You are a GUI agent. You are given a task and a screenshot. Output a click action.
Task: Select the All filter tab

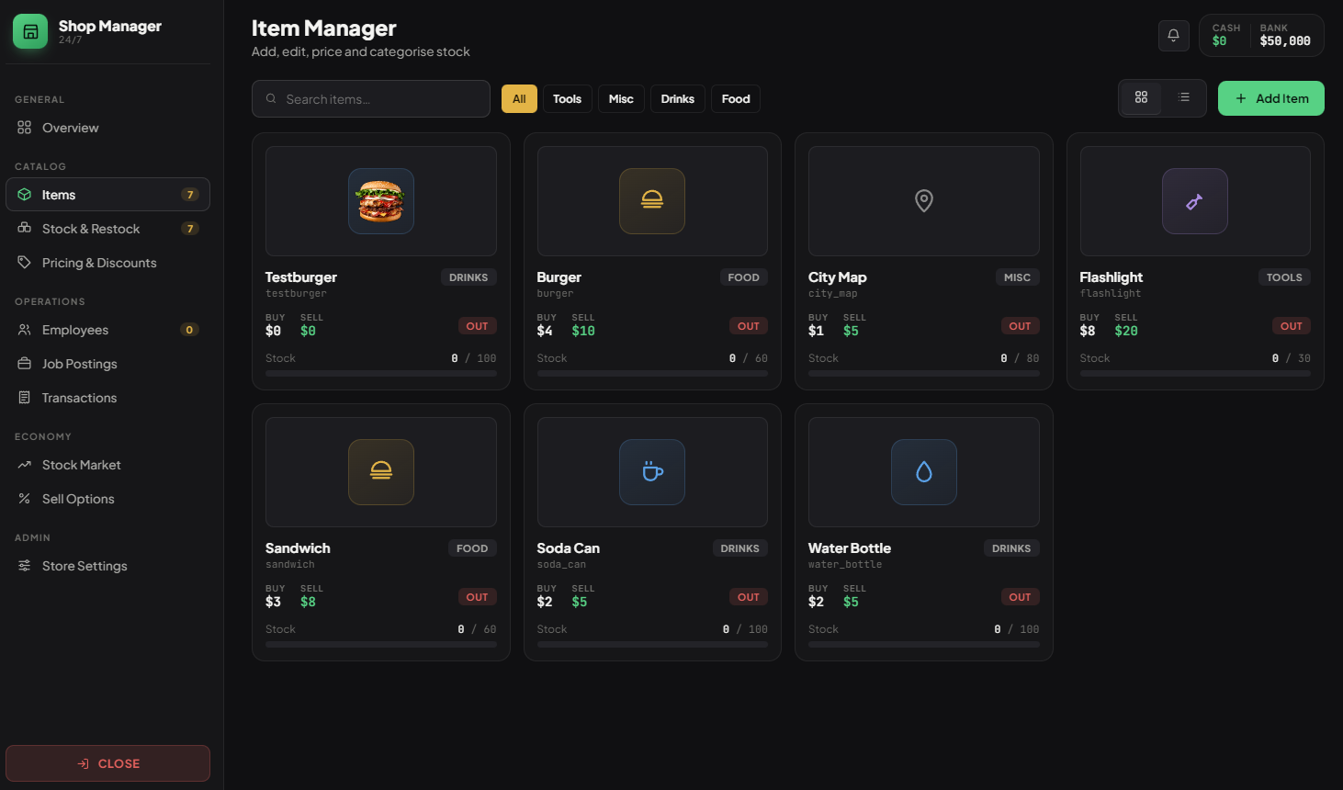519,99
